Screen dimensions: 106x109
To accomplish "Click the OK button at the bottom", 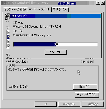I will pyautogui.click(x=46, y=104).
